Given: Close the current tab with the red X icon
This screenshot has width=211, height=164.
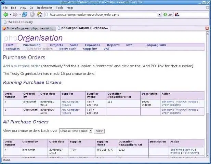Looking at the screenshot, I should 207,28.
